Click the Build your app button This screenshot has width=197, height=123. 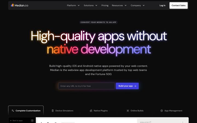tap(127, 86)
